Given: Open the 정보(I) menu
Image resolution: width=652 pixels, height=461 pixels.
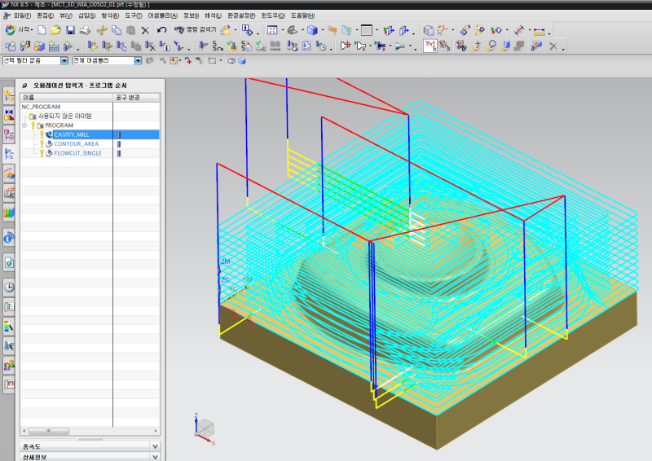Looking at the screenshot, I should click(191, 15).
